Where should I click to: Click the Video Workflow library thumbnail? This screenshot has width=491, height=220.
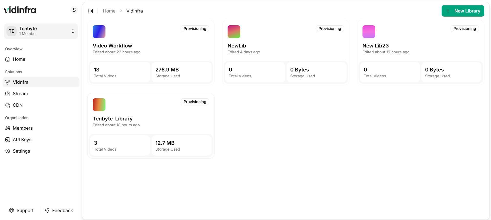coord(99,32)
